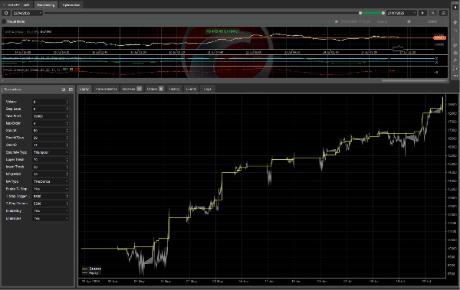This screenshot has width=460, height=290.
Task: Open the Logs tab
Action: pyautogui.click(x=208, y=89)
